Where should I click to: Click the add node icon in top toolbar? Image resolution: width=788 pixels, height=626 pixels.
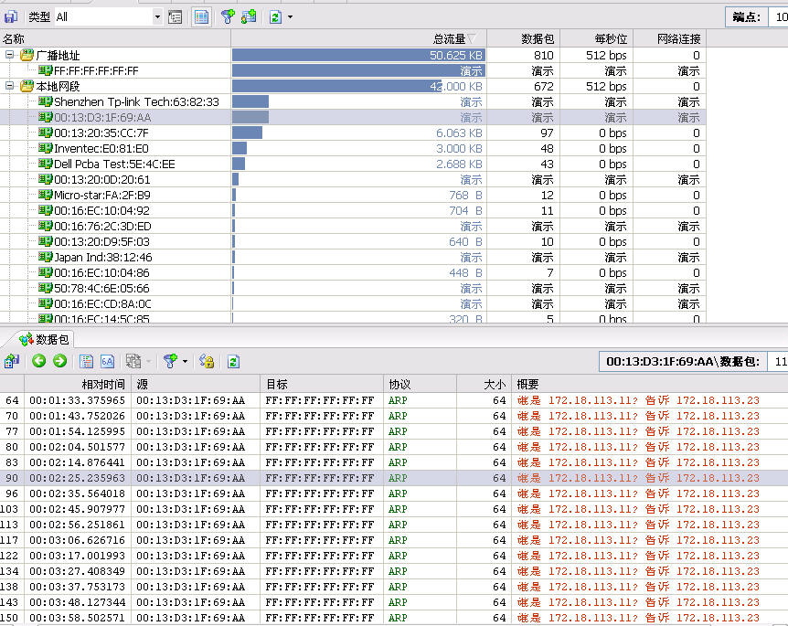point(249,16)
